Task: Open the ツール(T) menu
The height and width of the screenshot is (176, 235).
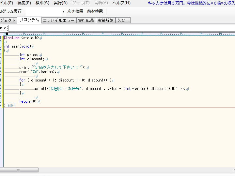Action: pos(80,3)
